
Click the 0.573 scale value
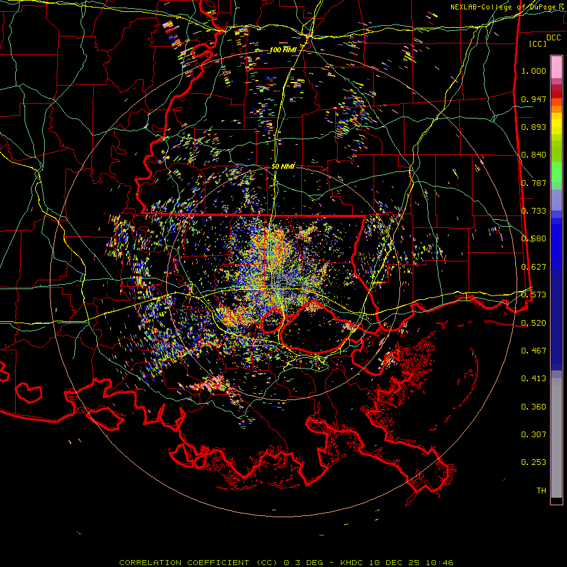click(x=534, y=295)
